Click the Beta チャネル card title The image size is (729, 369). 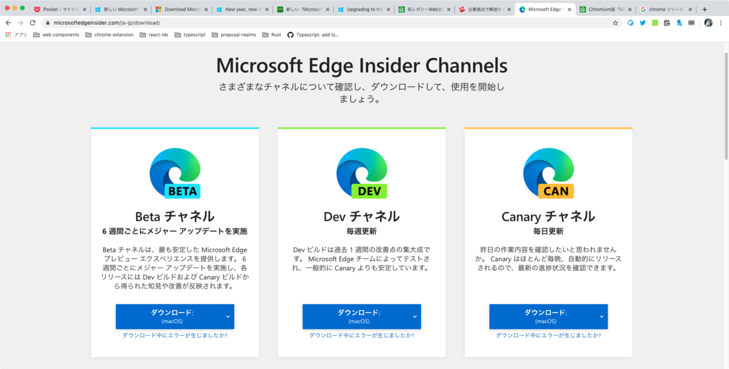(175, 216)
